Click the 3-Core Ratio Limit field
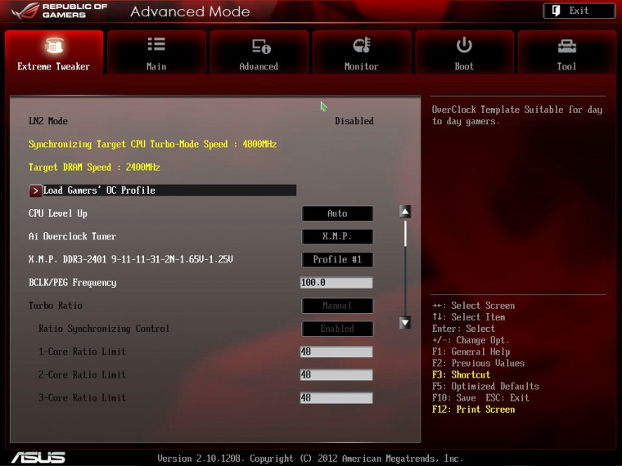This screenshot has height=466, width=622. [336, 397]
